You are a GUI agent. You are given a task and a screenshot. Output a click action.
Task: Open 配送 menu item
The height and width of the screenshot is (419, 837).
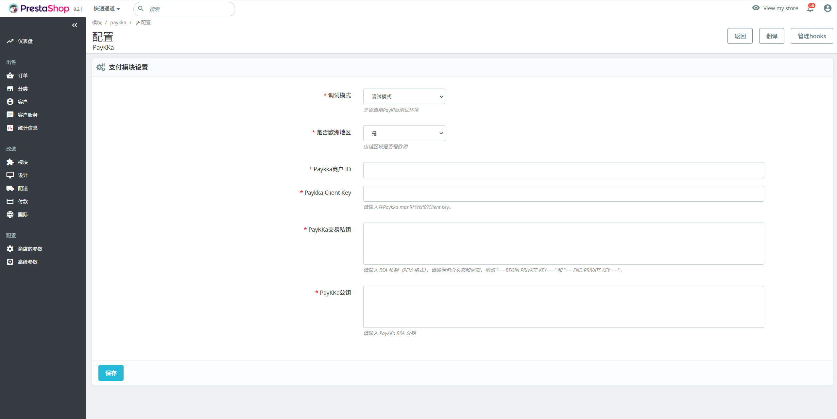click(23, 188)
